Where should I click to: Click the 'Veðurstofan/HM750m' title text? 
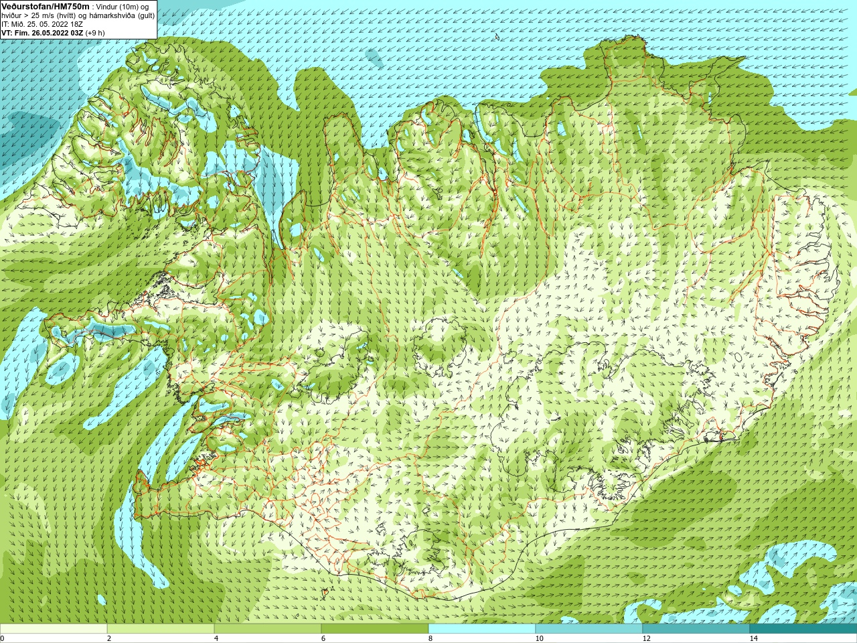point(46,7)
